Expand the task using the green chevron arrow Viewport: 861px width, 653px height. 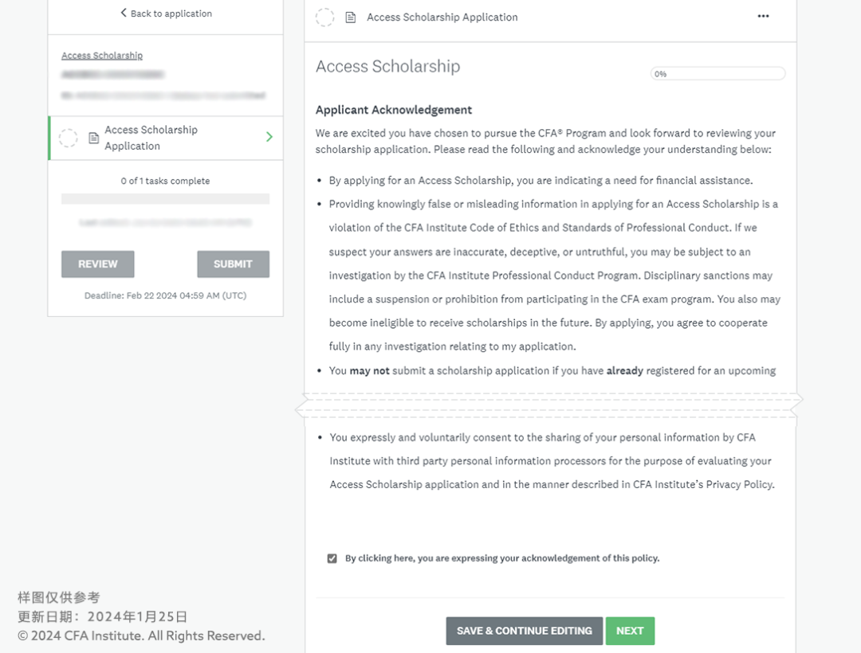pyautogui.click(x=269, y=137)
